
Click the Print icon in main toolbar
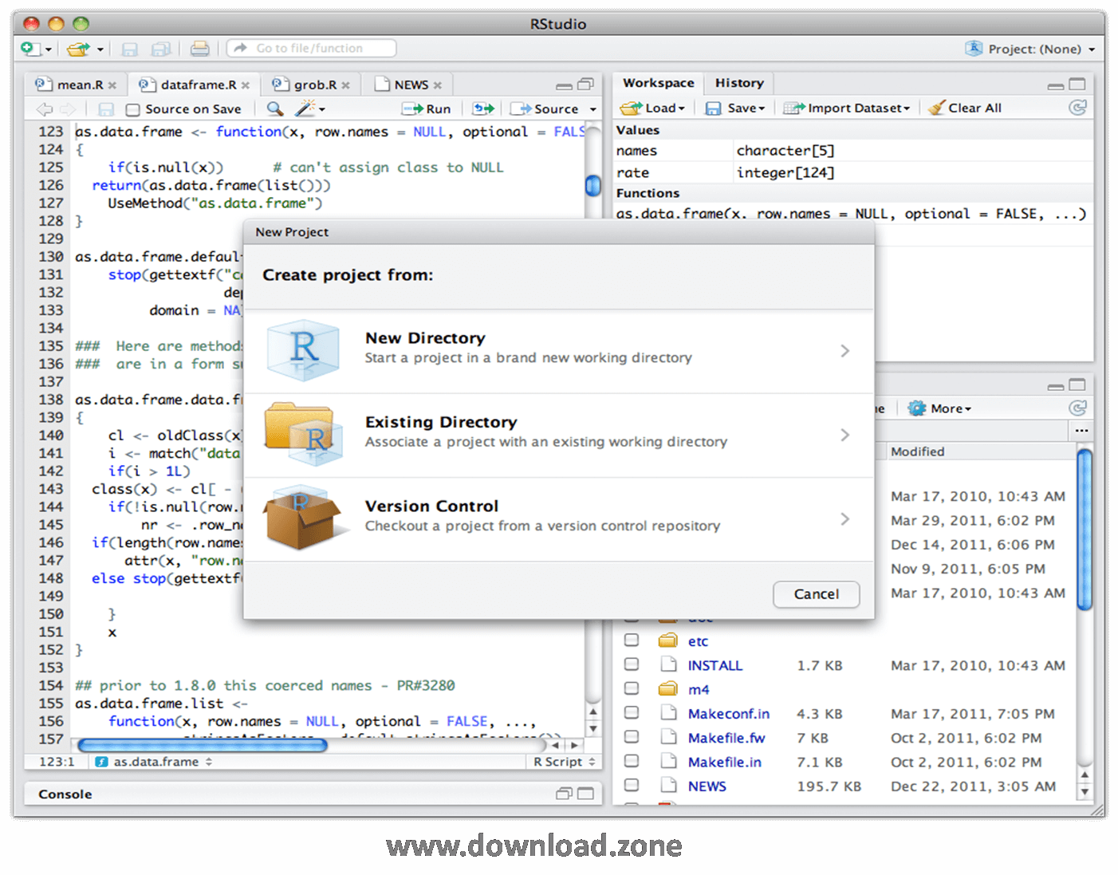200,49
